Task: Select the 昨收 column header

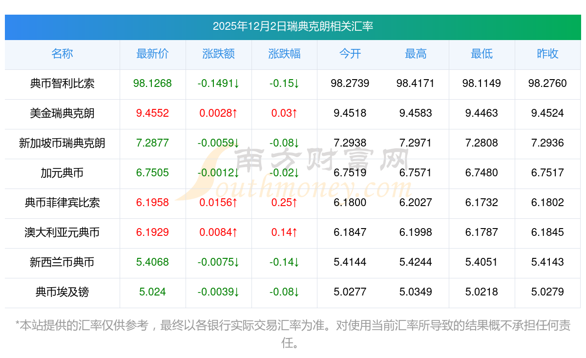Action: coord(547,54)
